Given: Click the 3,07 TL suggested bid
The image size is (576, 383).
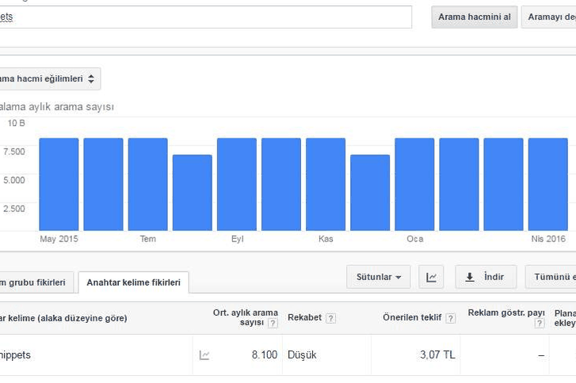Looking at the screenshot, I should (437, 355).
